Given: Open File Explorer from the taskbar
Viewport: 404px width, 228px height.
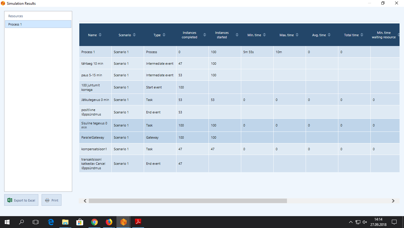Looking at the screenshot, I should click(x=65, y=222).
